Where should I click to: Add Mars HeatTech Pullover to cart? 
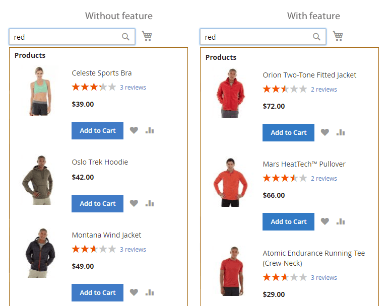tap(288, 221)
